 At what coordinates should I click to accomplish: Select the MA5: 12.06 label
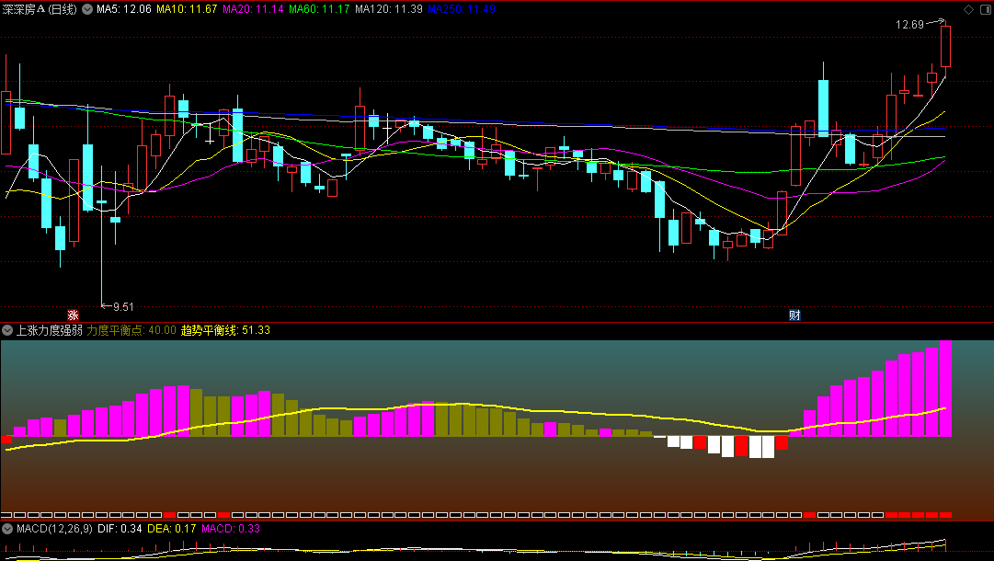(123, 9)
